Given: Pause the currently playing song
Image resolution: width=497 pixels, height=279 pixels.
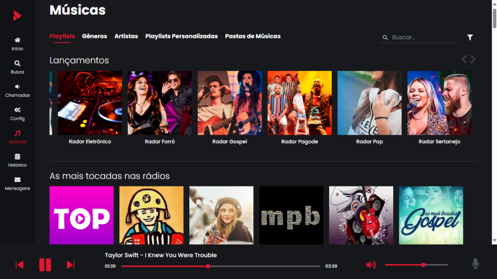Looking at the screenshot, I should 45,264.
